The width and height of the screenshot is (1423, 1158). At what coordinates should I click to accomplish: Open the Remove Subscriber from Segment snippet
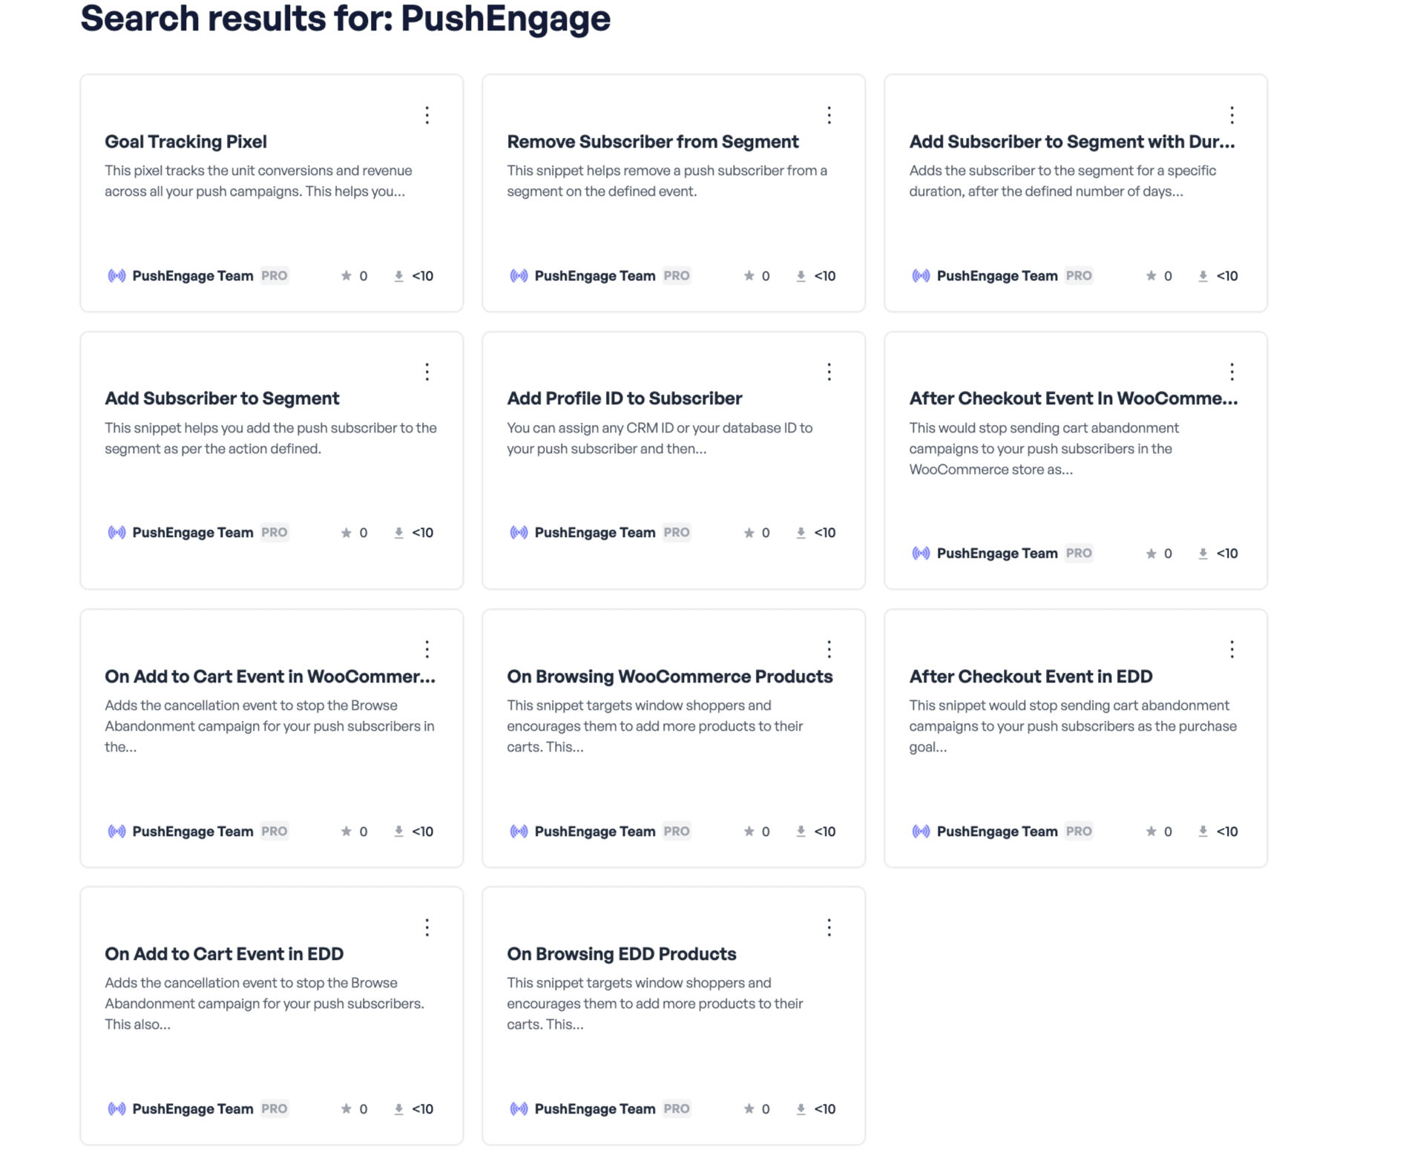(652, 142)
